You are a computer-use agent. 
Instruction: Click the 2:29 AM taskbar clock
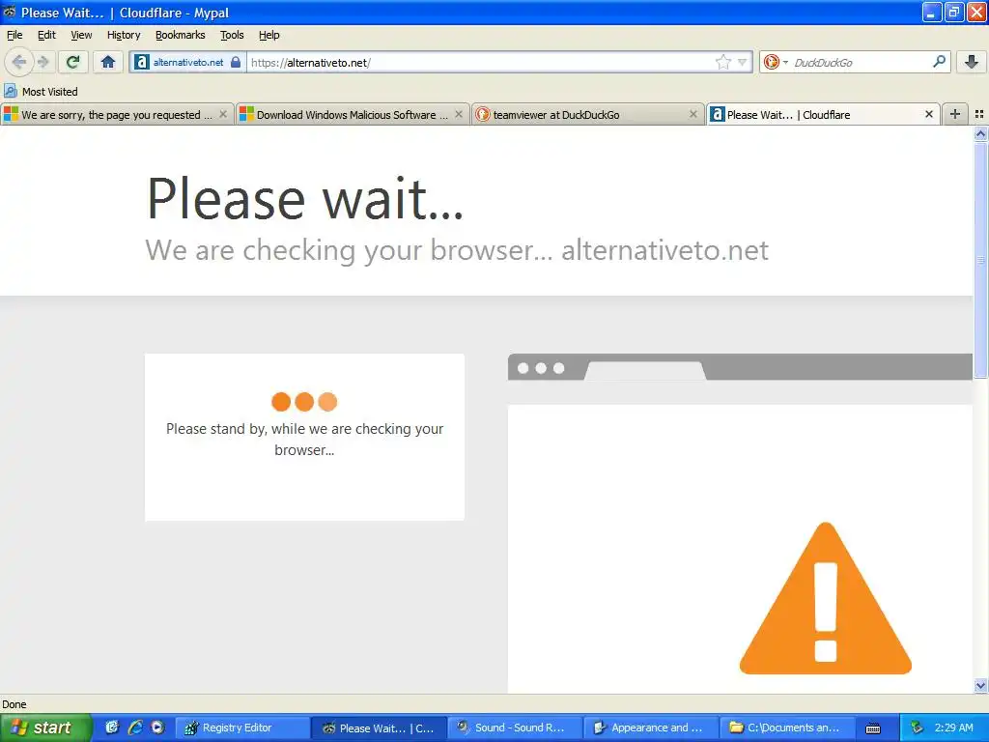[x=953, y=728]
